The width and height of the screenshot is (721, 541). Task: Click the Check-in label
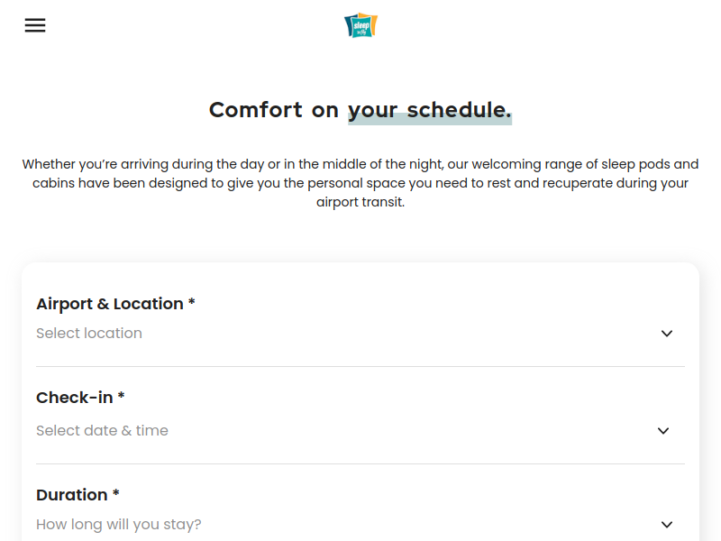point(75,398)
